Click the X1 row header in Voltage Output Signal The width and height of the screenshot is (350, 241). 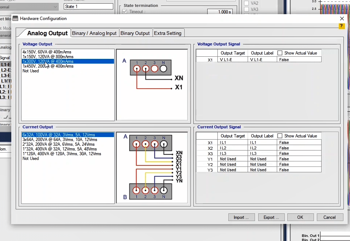click(x=207, y=60)
